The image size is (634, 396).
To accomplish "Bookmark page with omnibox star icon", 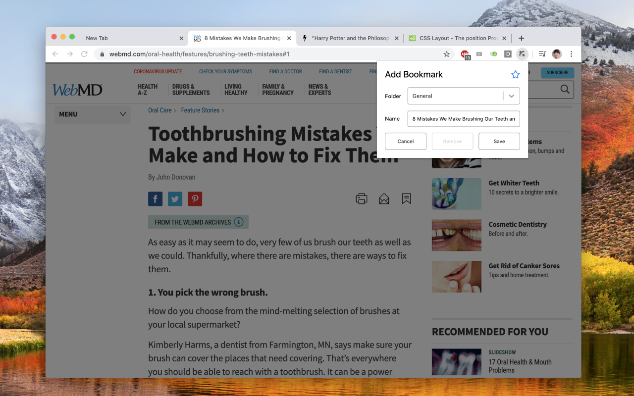I will tap(446, 54).
